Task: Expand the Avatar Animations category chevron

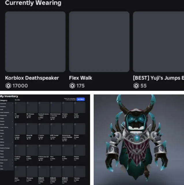Action: (x=13, y=112)
